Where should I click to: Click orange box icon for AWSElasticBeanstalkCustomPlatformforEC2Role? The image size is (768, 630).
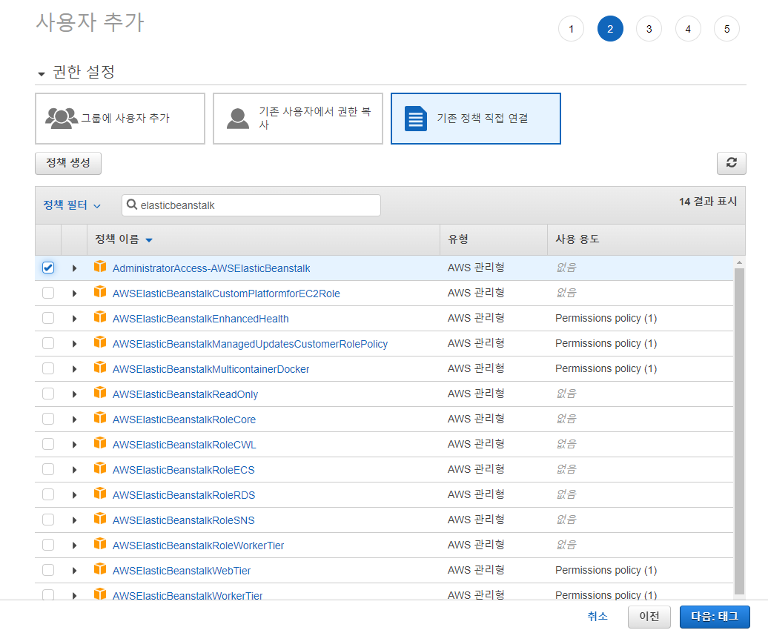click(100, 292)
